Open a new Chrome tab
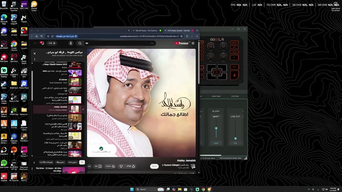Screen dimensions: 342x192 (129, 30)
